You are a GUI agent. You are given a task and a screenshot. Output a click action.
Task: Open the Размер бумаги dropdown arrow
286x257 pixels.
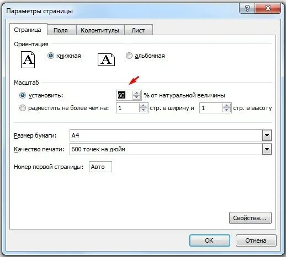point(267,135)
